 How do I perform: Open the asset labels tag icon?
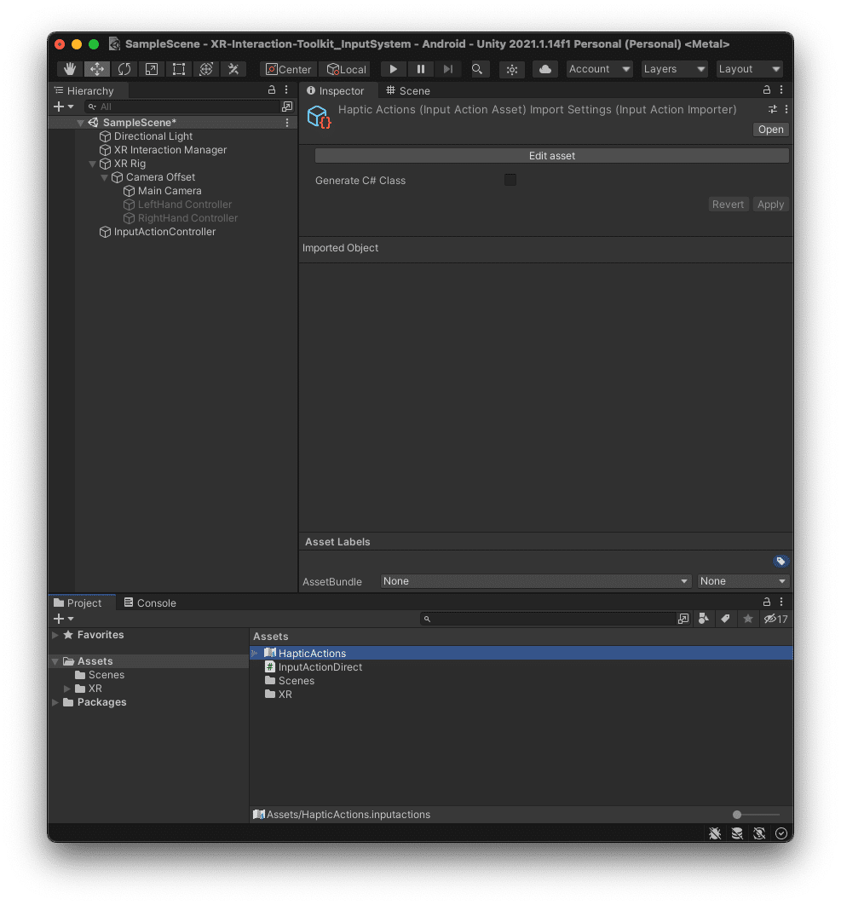pyautogui.click(x=781, y=561)
